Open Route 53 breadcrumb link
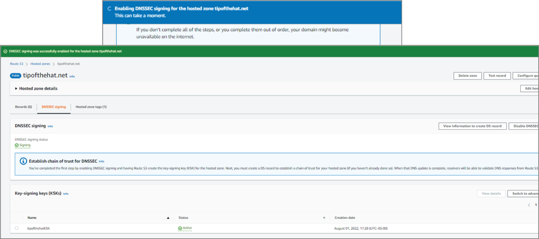 [17, 64]
